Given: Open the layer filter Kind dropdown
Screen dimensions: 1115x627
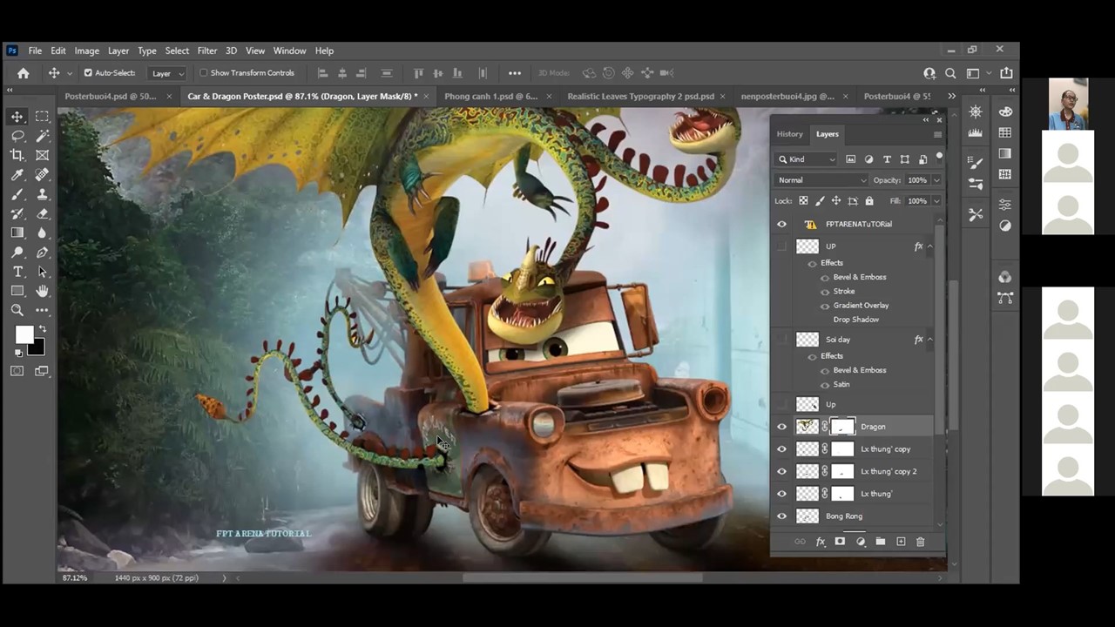Looking at the screenshot, I should pyautogui.click(x=807, y=159).
